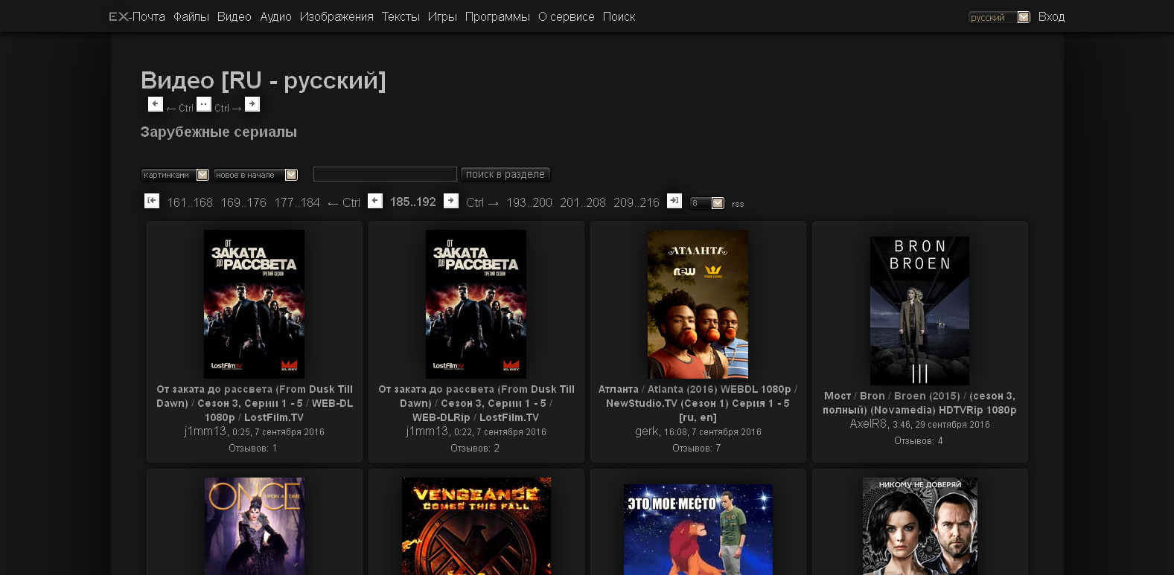Click the Вход login link
Image resolution: width=1174 pixels, height=575 pixels.
click(x=1051, y=16)
